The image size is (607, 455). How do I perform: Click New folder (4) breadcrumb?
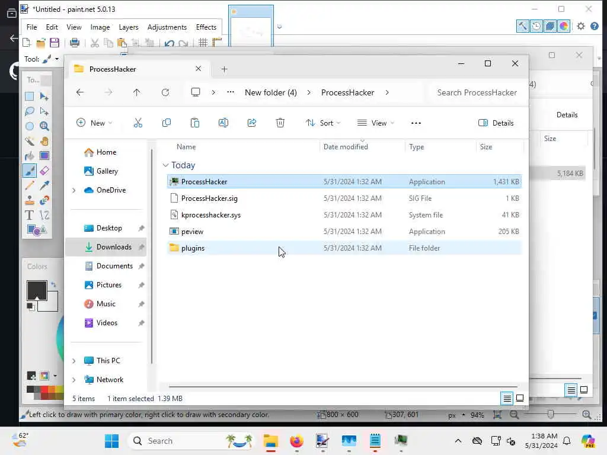click(x=270, y=92)
